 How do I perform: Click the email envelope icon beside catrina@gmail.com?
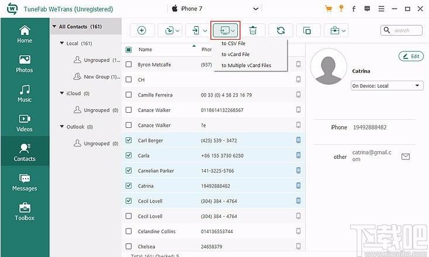click(x=406, y=157)
